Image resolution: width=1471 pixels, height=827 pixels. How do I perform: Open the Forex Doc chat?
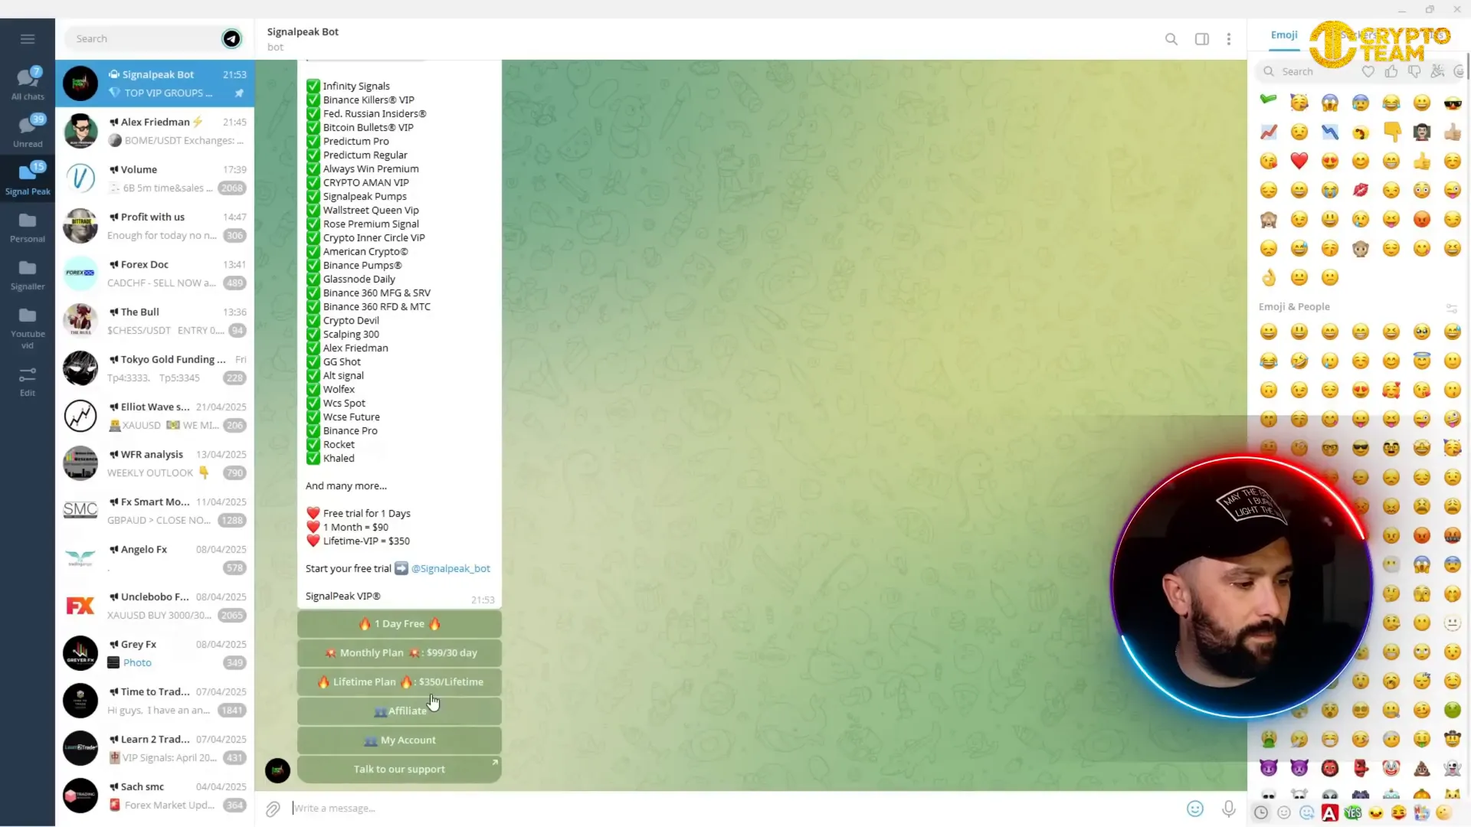(155, 273)
